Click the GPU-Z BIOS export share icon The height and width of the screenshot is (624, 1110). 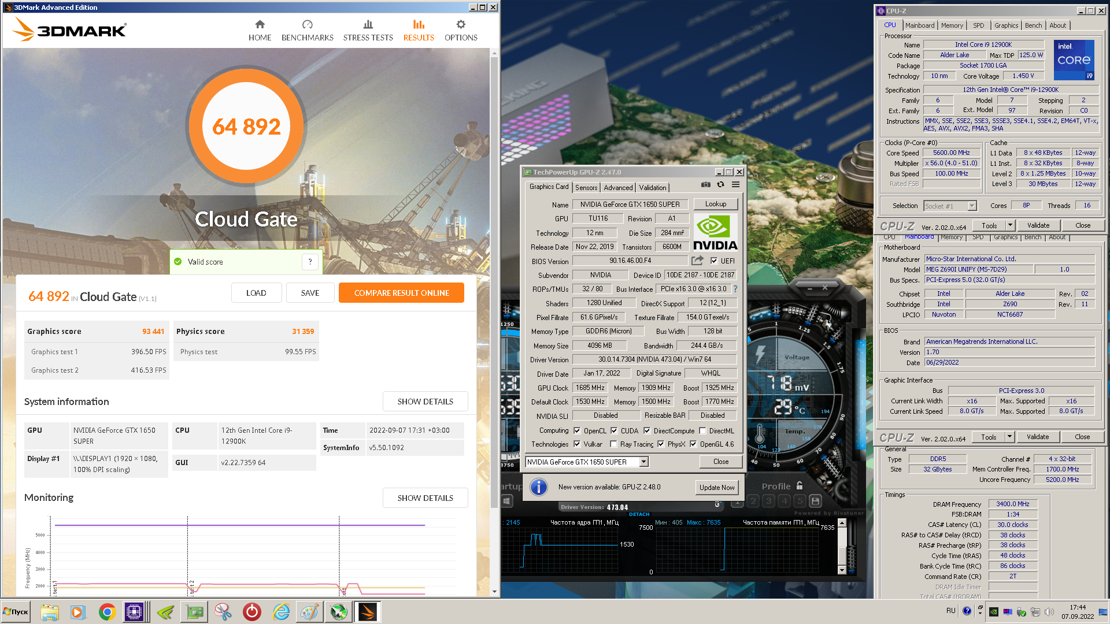tap(698, 261)
